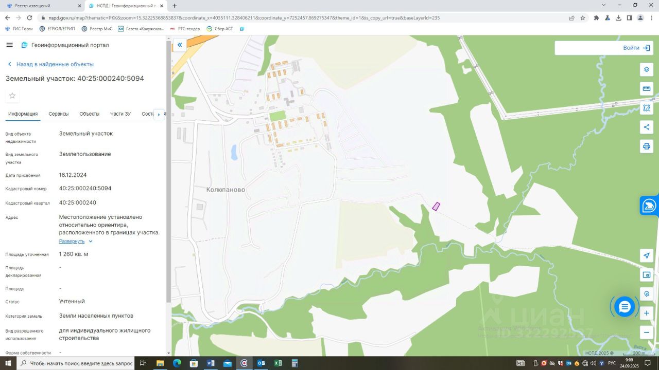Open the map layers panel

point(647,69)
